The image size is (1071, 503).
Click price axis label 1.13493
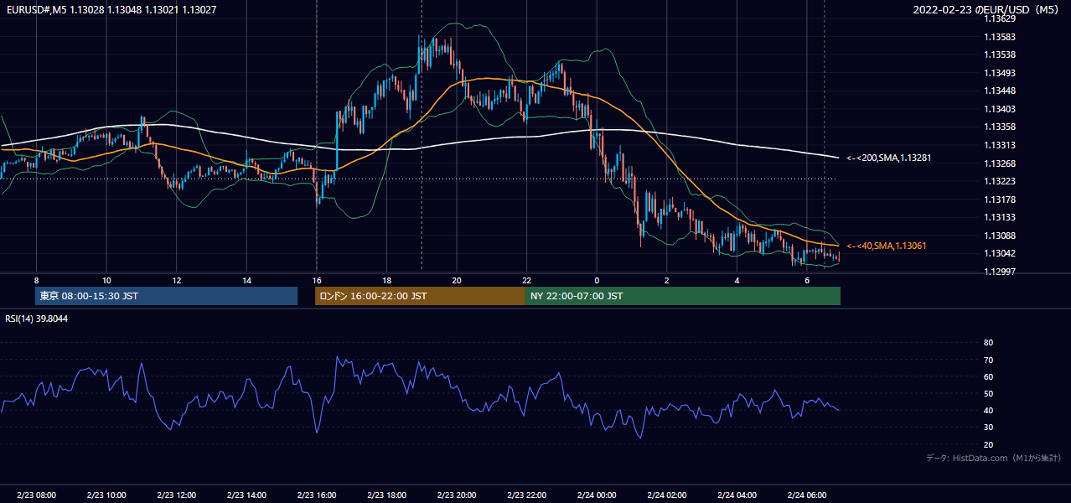click(x=1000, y=73)
